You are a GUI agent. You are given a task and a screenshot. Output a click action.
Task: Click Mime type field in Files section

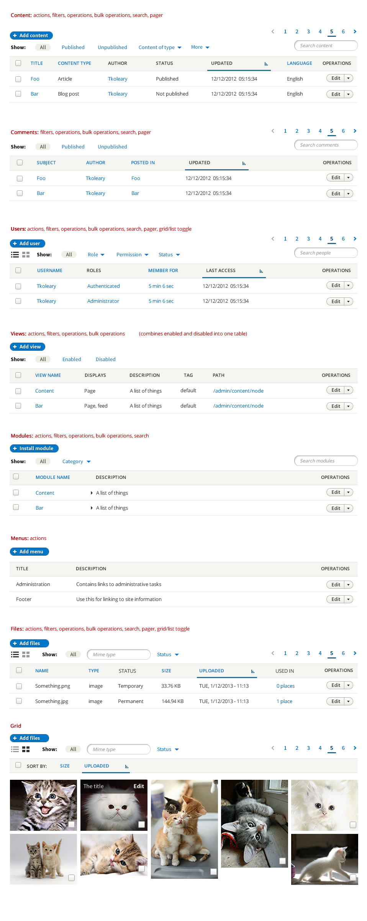point(119,654)
